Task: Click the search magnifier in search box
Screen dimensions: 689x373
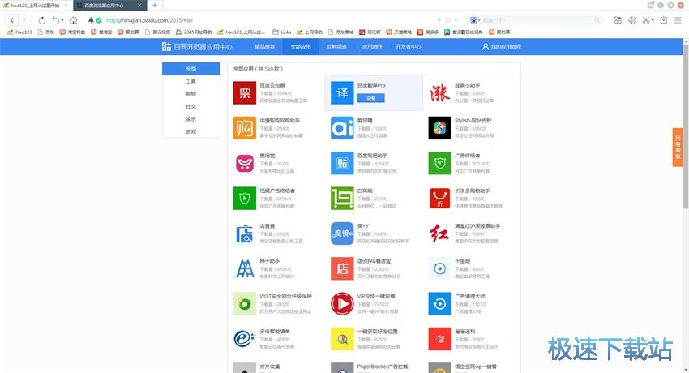Action: click(597, 20)
